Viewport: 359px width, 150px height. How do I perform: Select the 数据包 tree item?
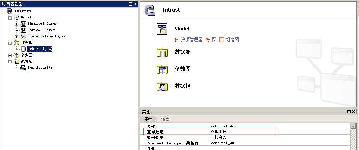pyautogui.click(x=27, y=61)
